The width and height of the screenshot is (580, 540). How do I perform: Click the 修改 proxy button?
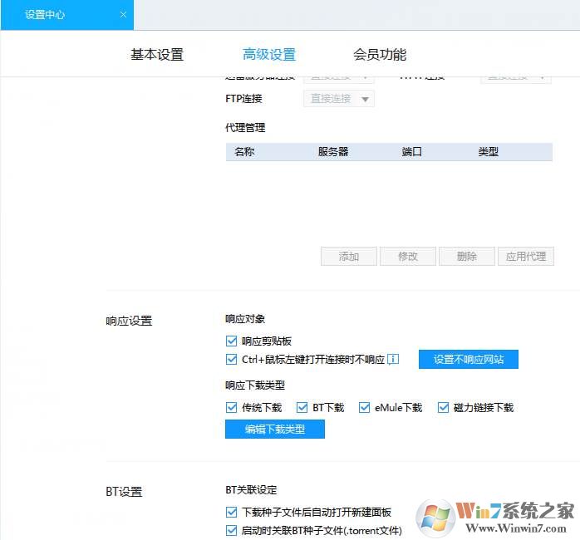click(x=407, y=257)
